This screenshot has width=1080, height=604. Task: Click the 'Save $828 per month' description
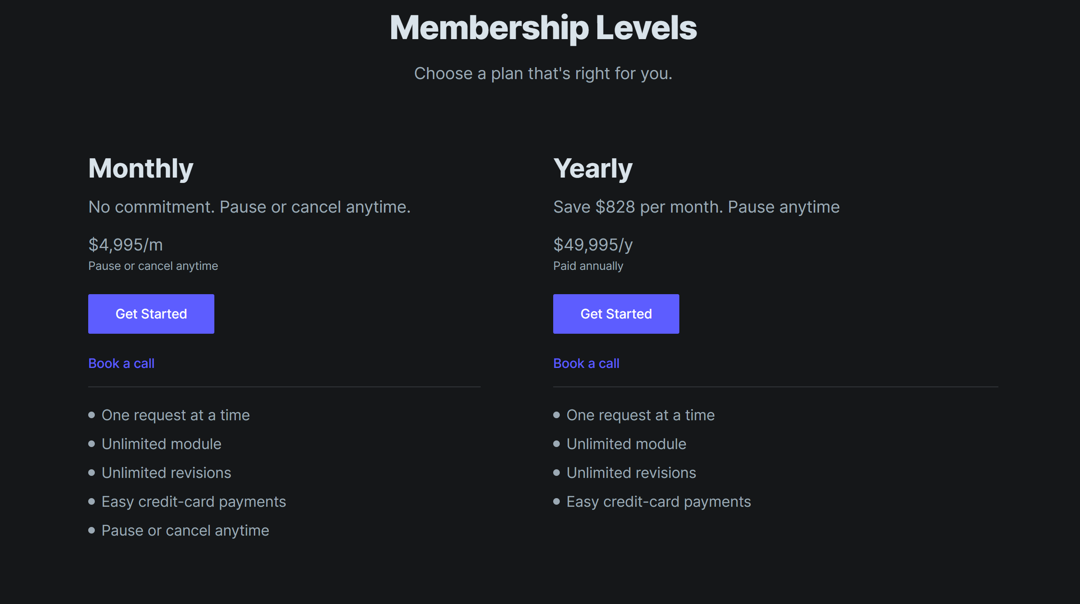click(696, 207)
